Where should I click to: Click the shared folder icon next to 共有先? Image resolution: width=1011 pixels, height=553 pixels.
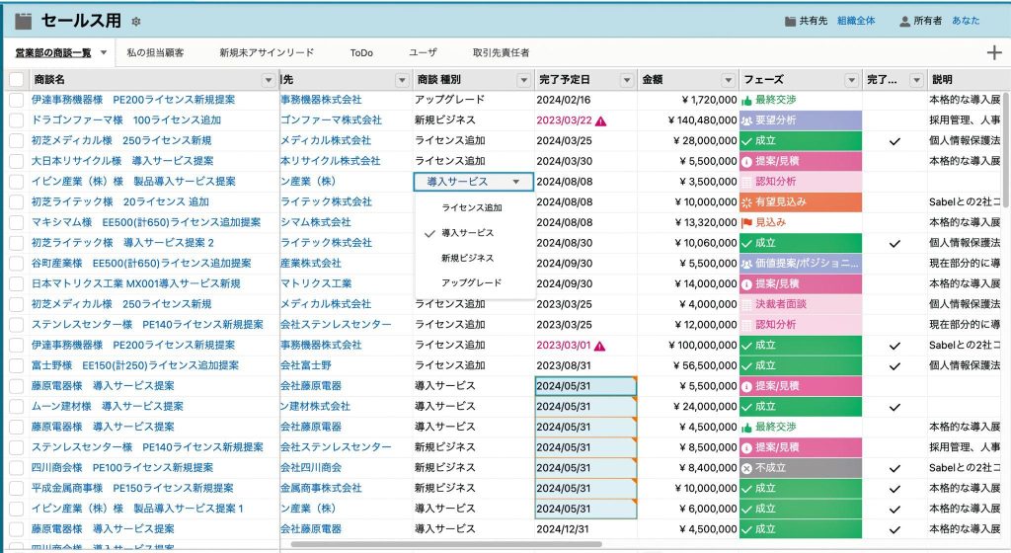[x=791, y=21]
